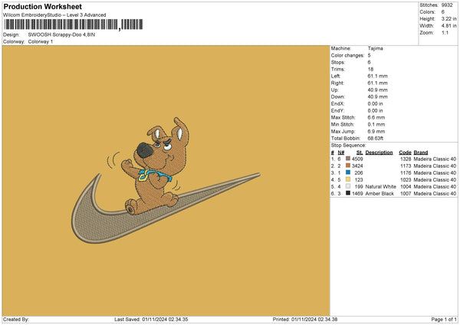Click the Total Bobbin value '68.63ft'
Viewport: 460px width, 325px height.
pyautogui.click(x=376, y=139)
